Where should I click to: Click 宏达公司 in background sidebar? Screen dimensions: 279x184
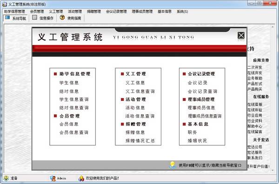click(255, 147)
